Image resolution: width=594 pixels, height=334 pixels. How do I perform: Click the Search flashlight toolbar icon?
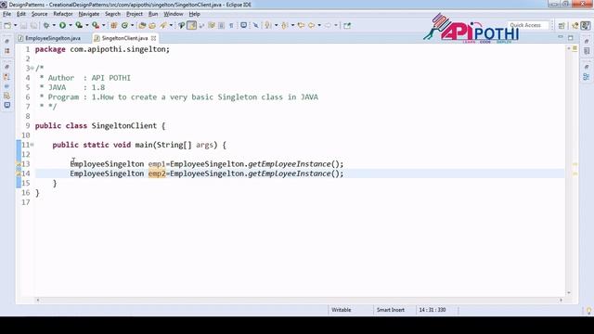pos(163,25)
